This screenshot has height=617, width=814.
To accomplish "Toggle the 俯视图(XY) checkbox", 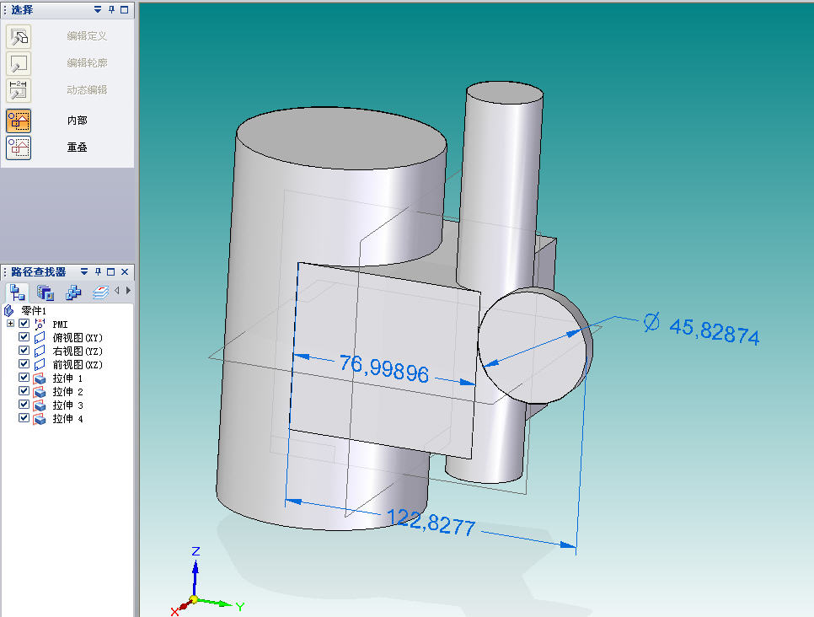I will 24,336.
